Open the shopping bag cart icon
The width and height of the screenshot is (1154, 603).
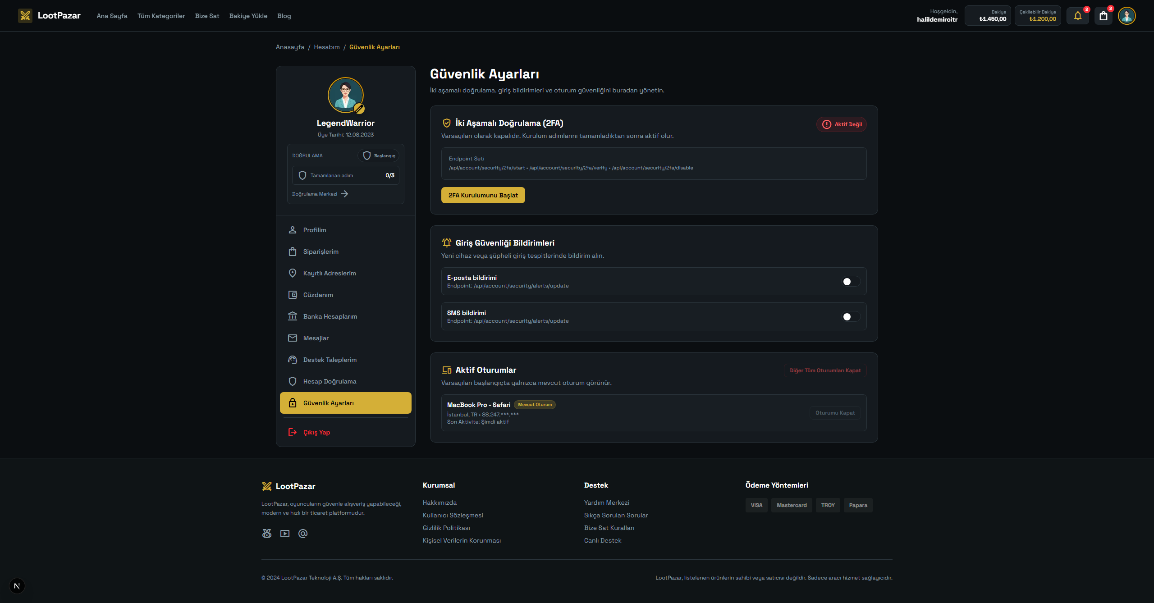(1104, 16)
